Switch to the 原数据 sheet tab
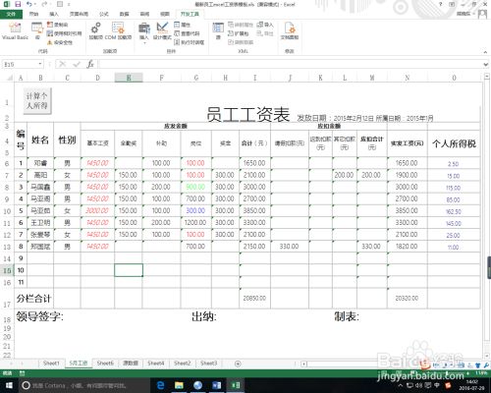The height and width of the screenshot is (393, 491). pyautogui.click(x=131, y=364)
